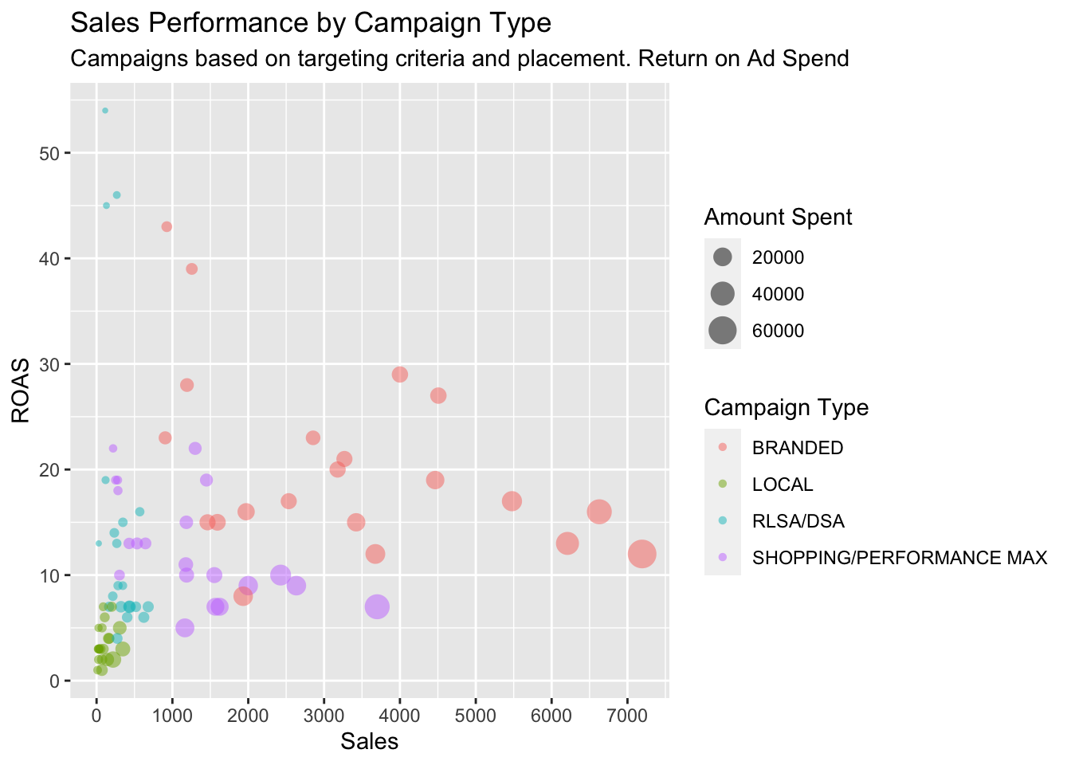This screenshot has width=1071, height=765.
Task: Click the topmost teal point near ROAS 54
Action: tap(105, 111)
